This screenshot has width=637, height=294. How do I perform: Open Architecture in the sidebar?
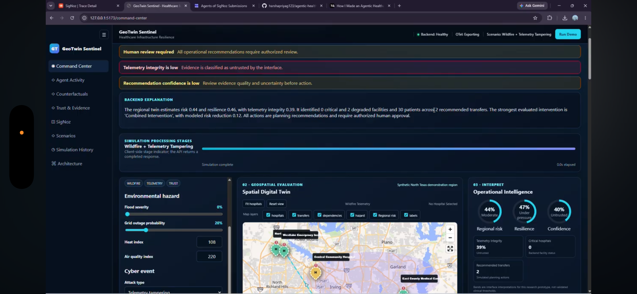(x=78, y=163)
